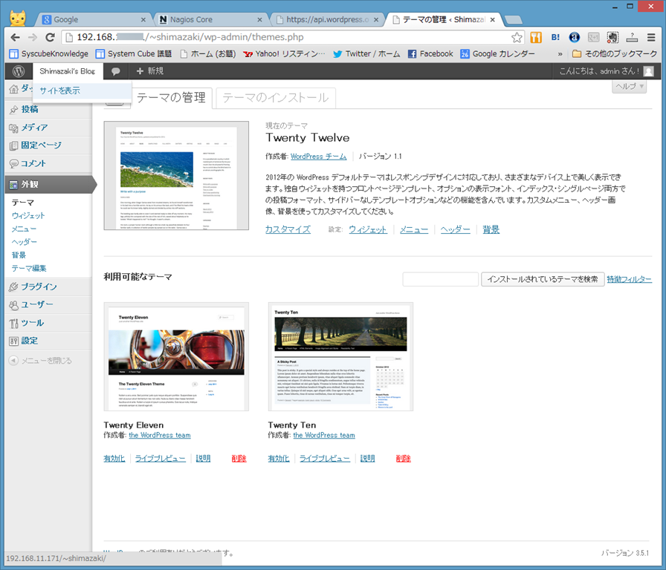Expand the 特徴フィルター link

click(x=629, y=279)
